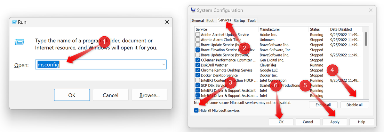Uncheck Hide all Microsoft services
Image resolution: width=384 pixels, height=132 pixels.
click(196, 110)
